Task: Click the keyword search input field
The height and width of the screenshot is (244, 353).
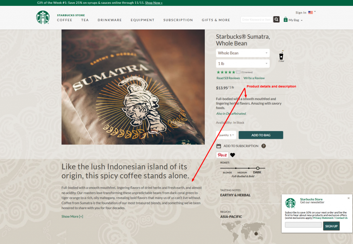Action: [256, 20]
